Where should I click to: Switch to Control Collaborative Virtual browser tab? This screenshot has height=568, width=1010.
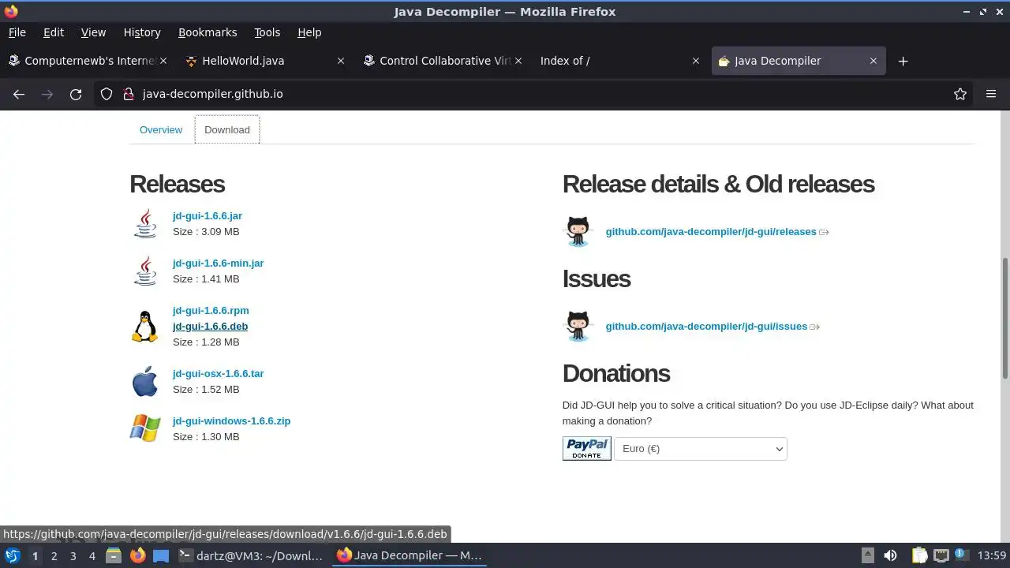click(442, 61)
